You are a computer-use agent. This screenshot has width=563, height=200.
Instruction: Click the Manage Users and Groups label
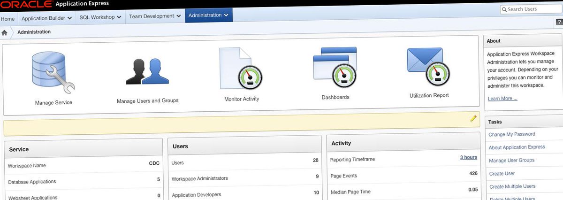147,100
